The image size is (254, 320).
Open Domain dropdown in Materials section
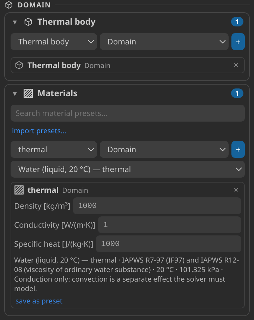pos(164,149)
